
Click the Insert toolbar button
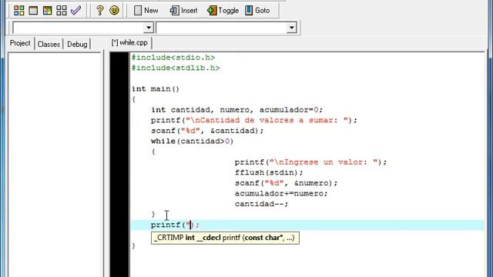coord(183,10)
